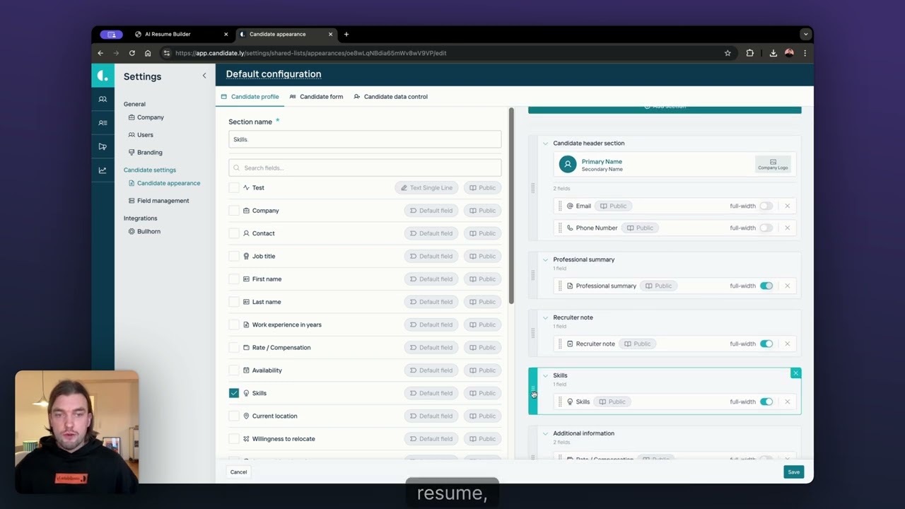Screen dimensions: 905x509
Task: Remove the Recruiter note field
Action: coord(788,344)
